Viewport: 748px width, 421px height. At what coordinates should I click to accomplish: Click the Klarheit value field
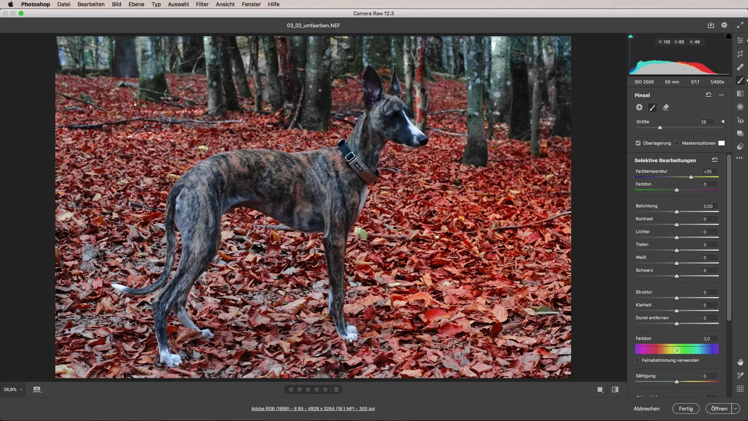(710, 305)
